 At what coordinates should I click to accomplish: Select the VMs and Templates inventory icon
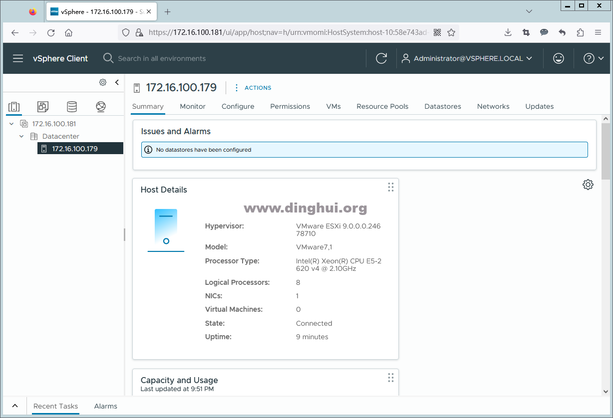click(x=43, y=106)
